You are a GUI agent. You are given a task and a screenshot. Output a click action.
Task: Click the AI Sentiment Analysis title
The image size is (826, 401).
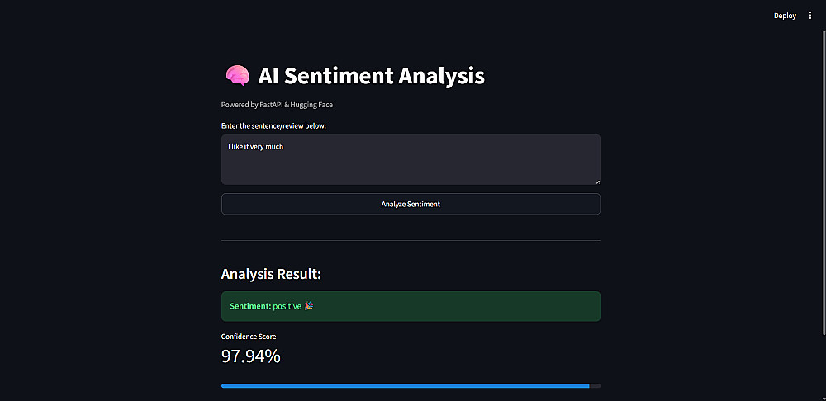[372, 76]
